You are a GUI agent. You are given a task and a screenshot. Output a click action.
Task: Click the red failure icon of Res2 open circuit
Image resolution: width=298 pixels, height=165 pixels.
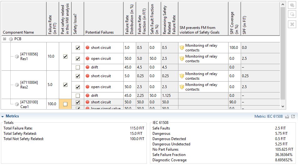[88, 87]
